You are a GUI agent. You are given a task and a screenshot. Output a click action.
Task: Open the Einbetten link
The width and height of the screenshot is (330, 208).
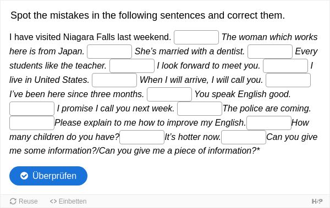tap(68, 201)
